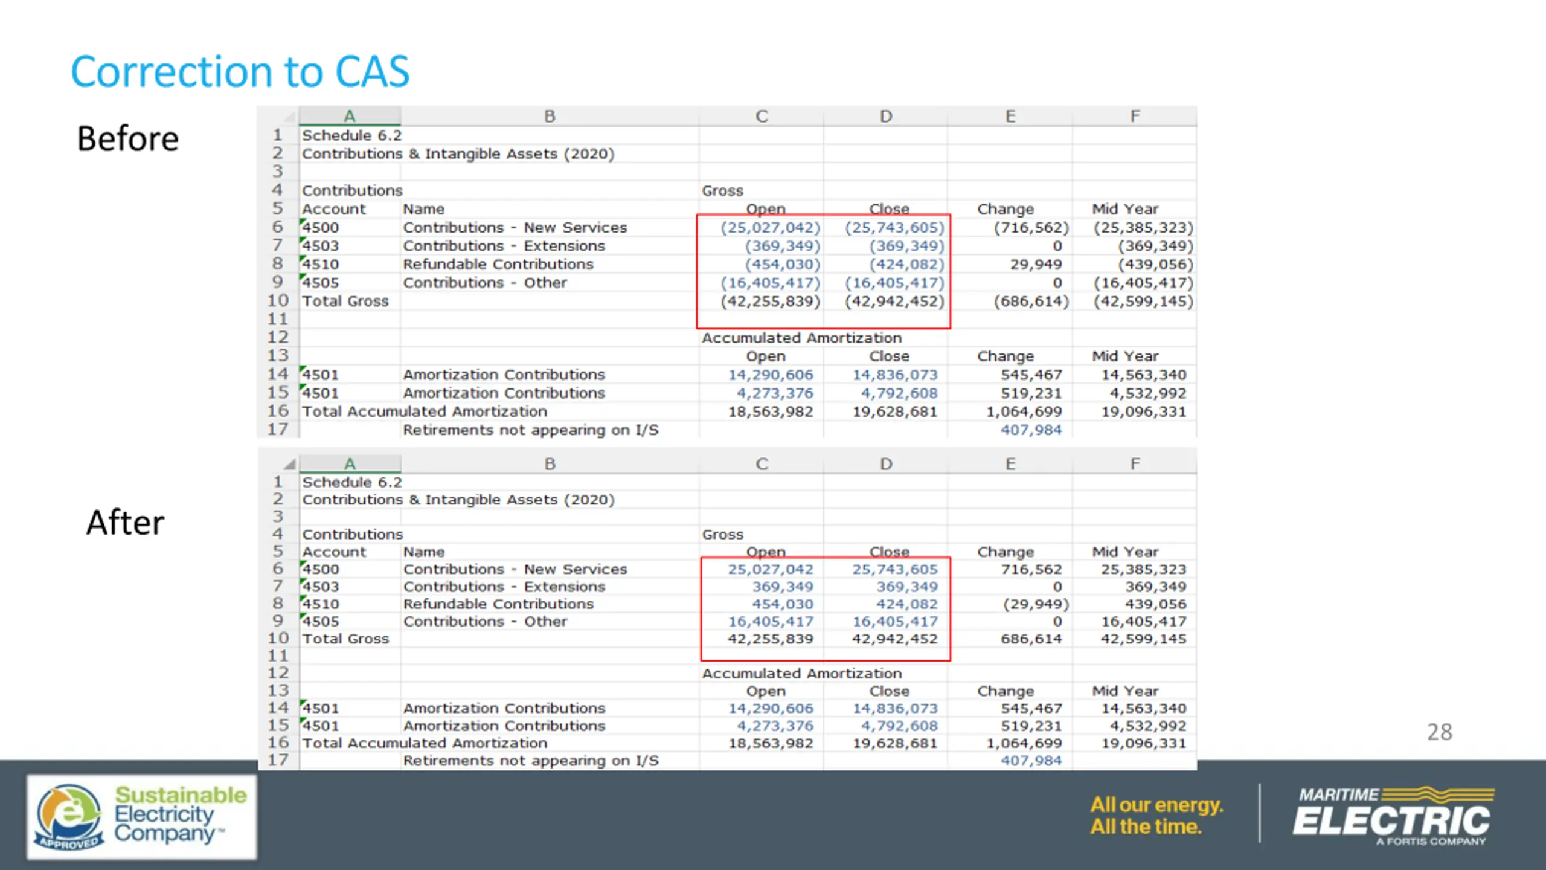1546x870 pixels.
Task: Select cell '454,030' in After table
Action: 783,604
